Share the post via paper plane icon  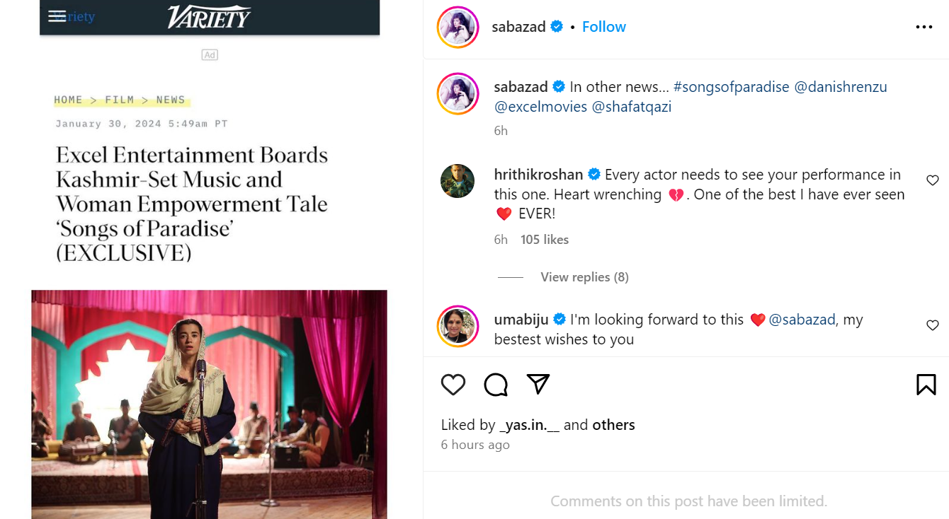click(x=538, y=384)
